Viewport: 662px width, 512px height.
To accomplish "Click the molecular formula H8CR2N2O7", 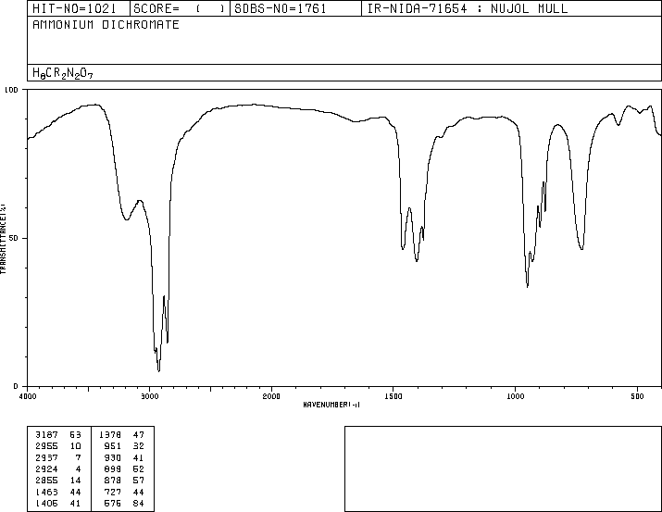I will pyautogui.click(x=62, y=73).
